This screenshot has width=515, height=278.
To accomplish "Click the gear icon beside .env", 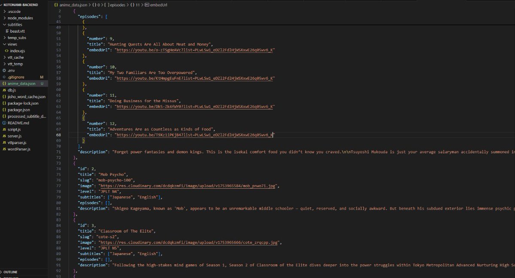I will (x=4, y=70).
